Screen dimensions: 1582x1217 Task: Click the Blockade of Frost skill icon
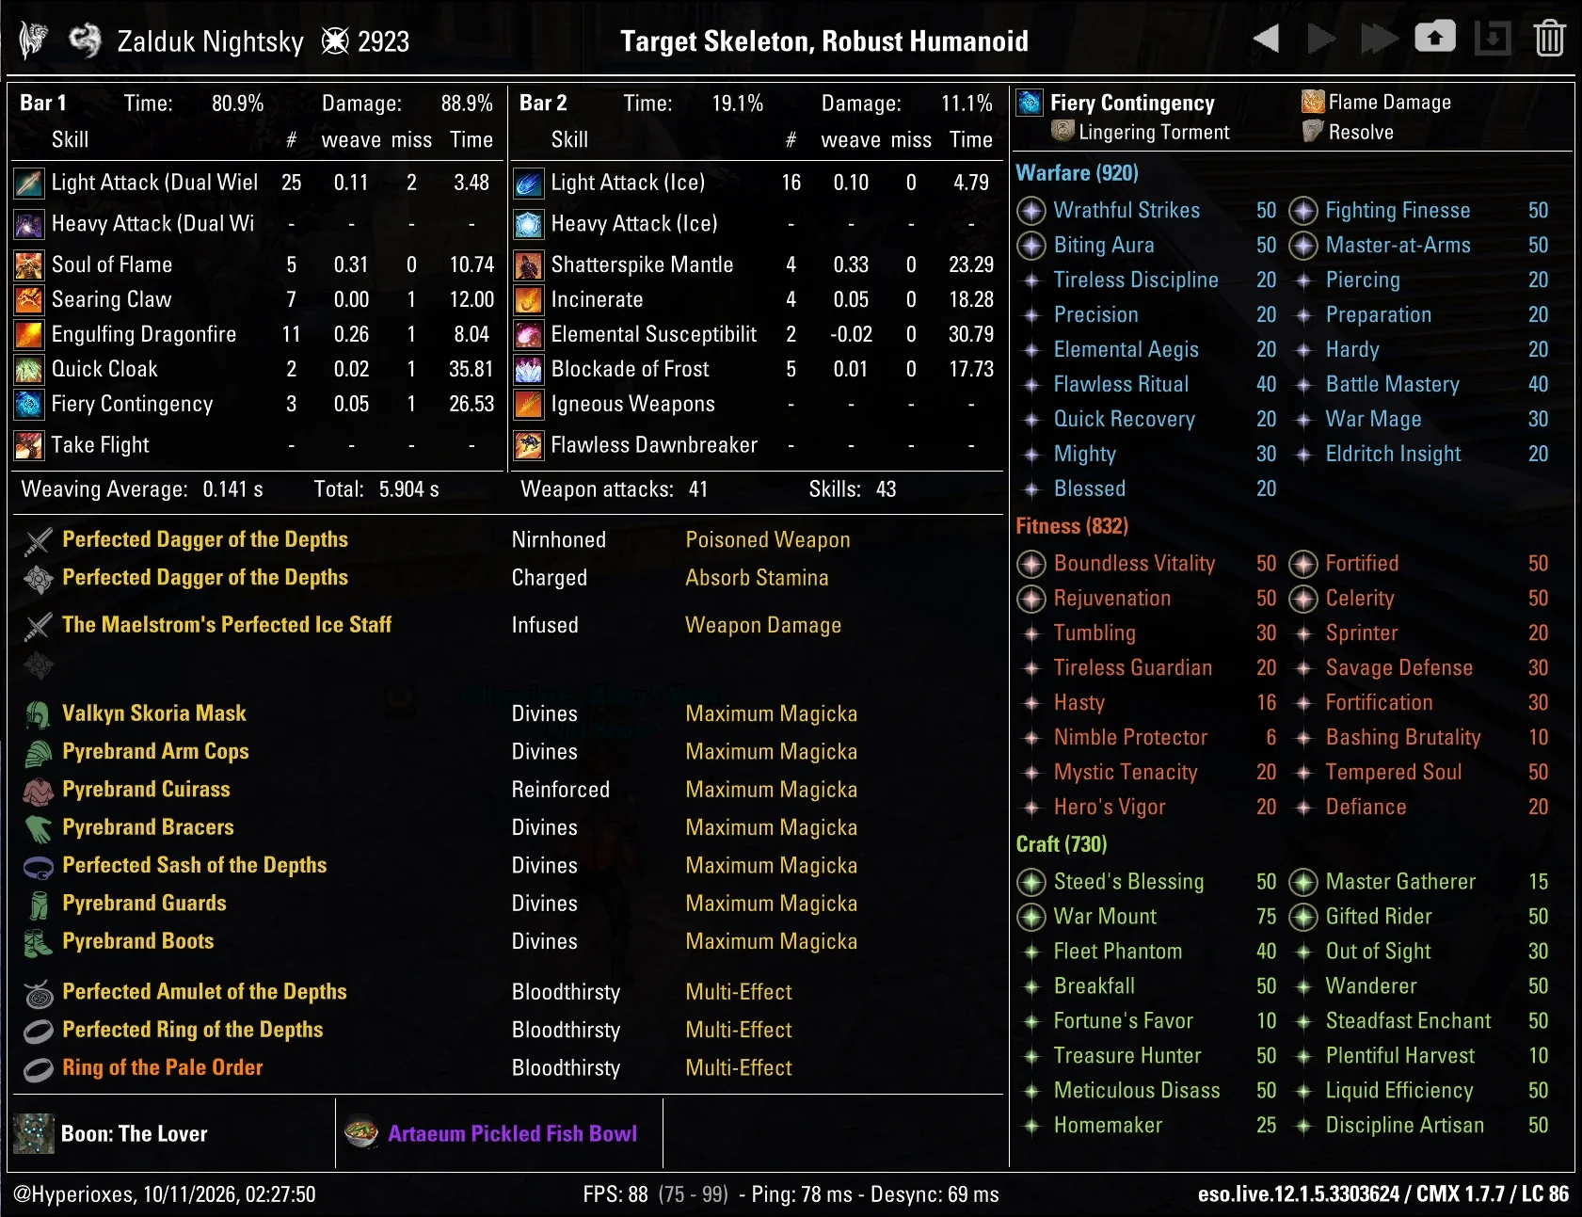(529, 369)
